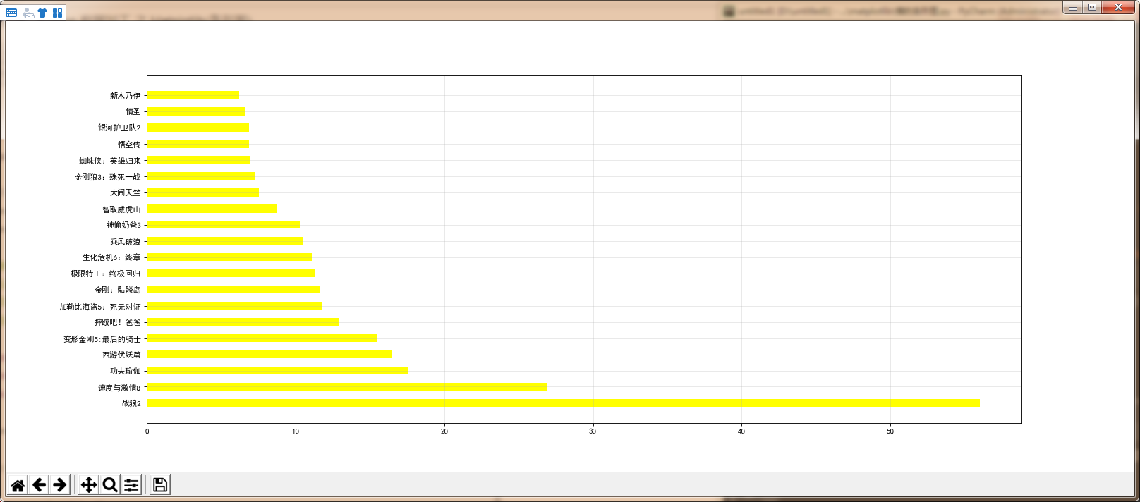The width and height of the screenshot is (1140, 502).
Task: Click the y-axis label 神偷奶爸3
Action: click(x=123, y=225)
